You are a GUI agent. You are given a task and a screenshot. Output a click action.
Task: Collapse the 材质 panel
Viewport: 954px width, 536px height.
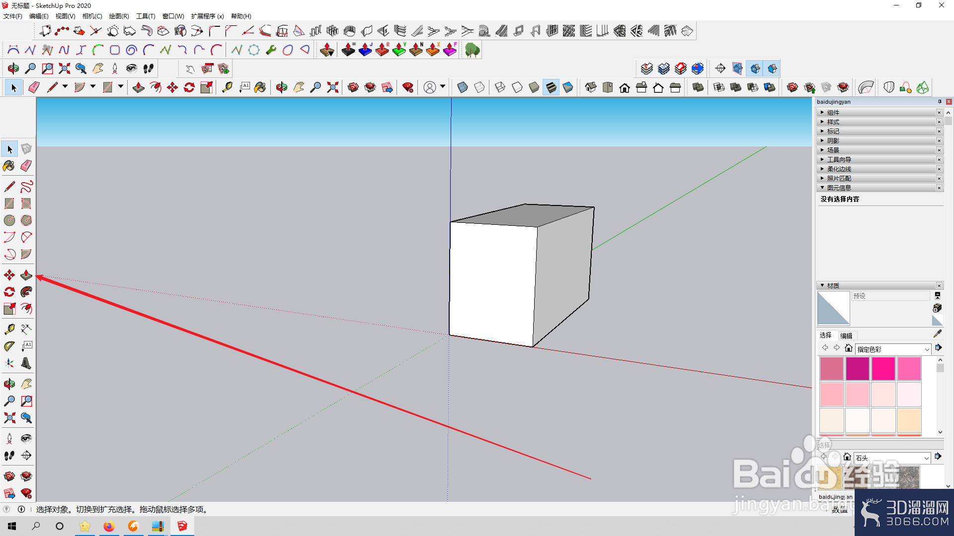tap(879, 286)
